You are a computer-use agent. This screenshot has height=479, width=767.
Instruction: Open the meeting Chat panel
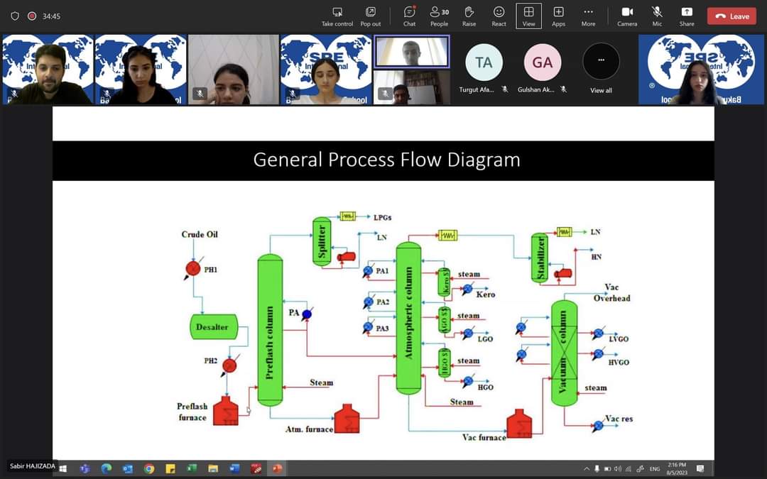coord(409,16)
